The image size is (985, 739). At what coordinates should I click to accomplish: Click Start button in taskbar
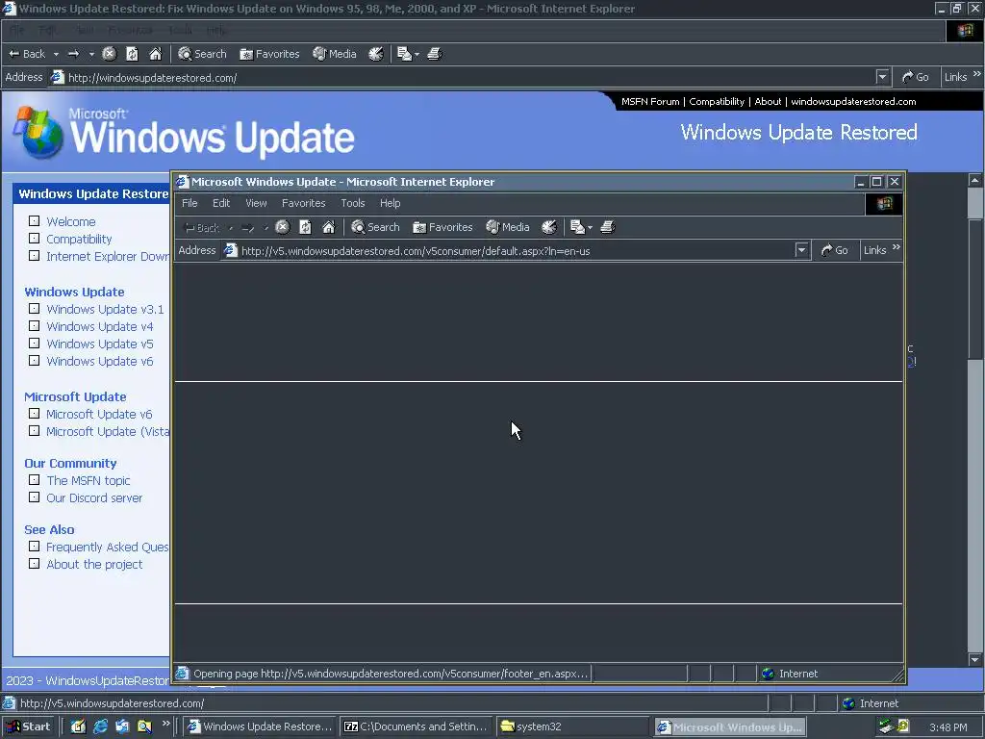coord(28,726)
